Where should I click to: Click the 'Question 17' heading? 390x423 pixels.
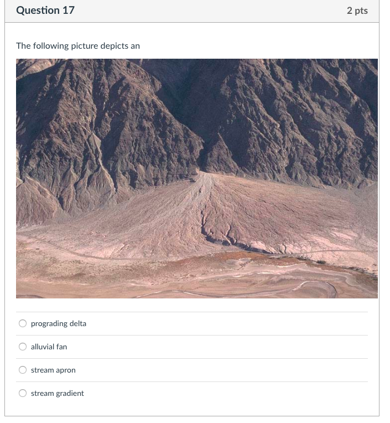point(45,11)
